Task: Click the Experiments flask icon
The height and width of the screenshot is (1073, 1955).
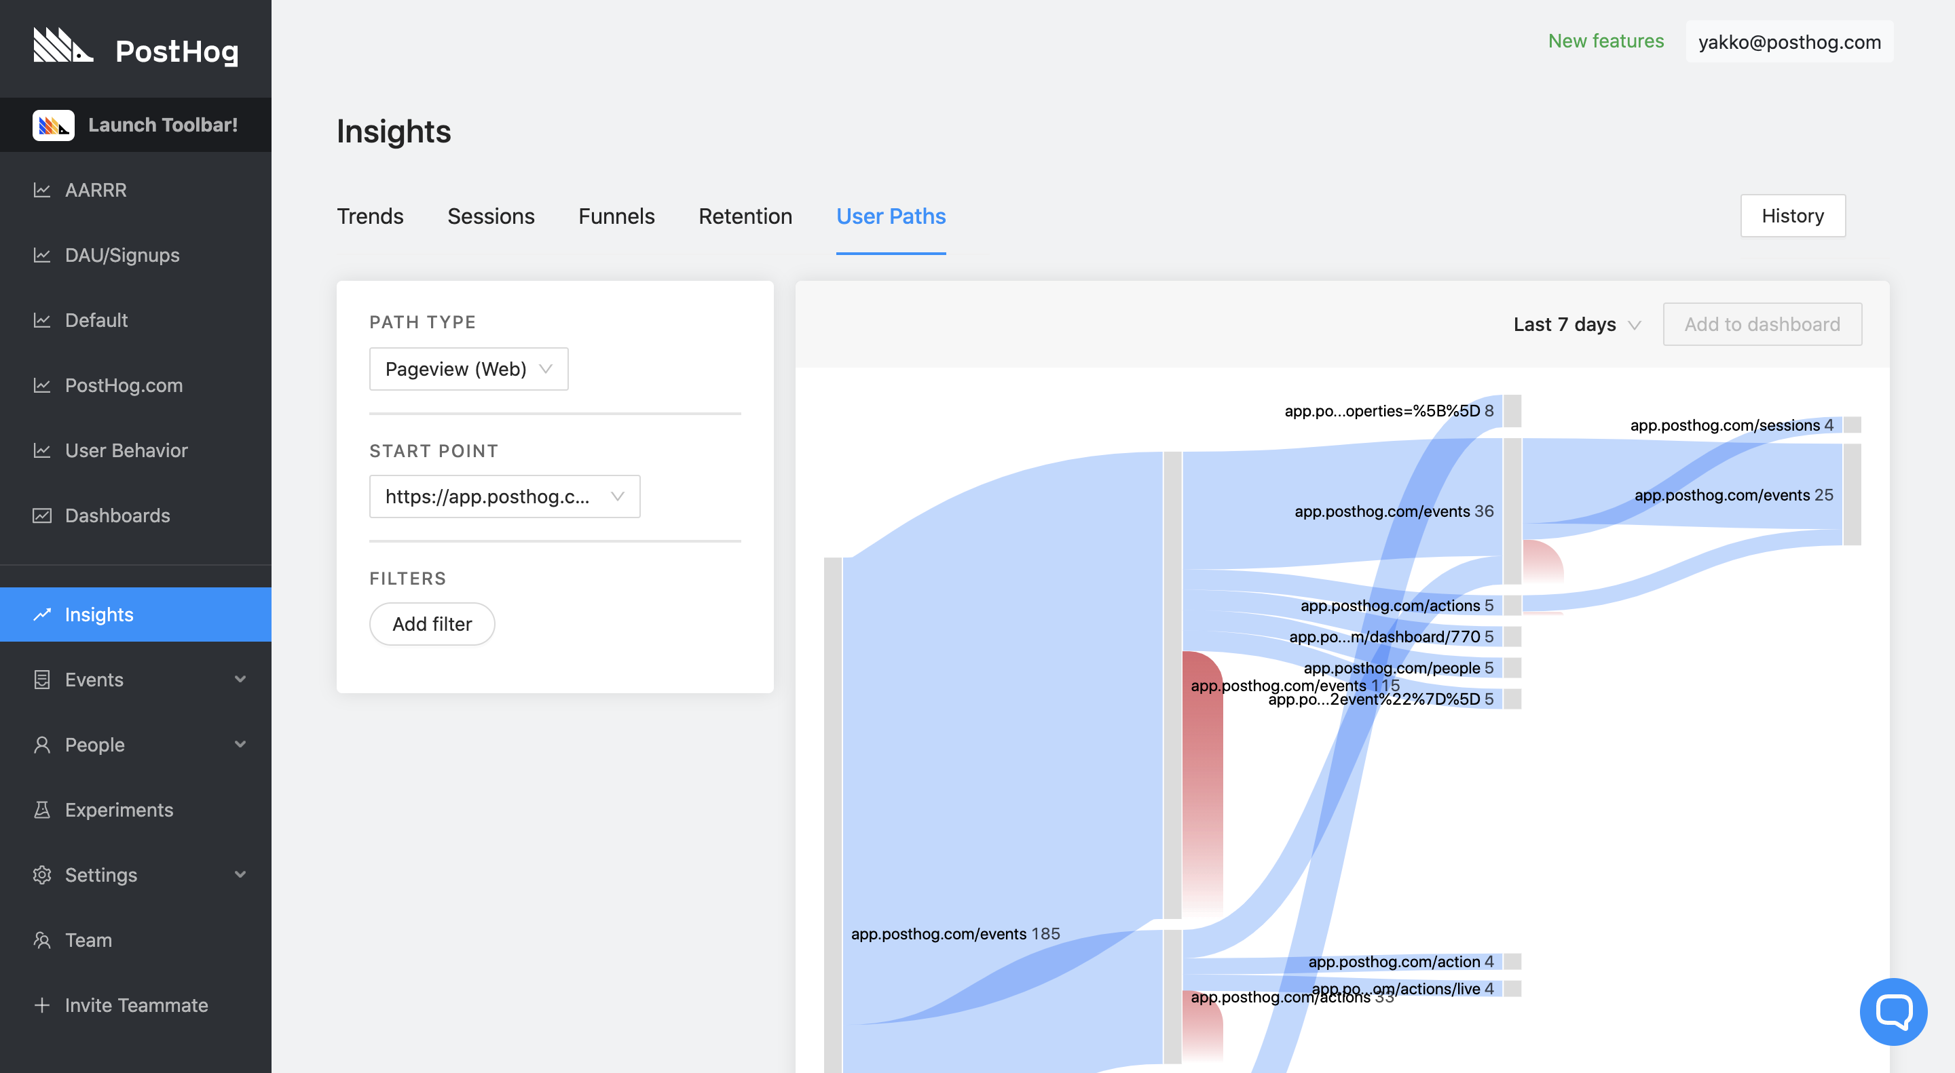Action: point(41,810)
